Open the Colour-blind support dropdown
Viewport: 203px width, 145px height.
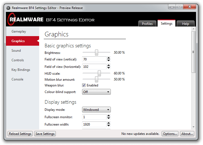tap(96, 92)
